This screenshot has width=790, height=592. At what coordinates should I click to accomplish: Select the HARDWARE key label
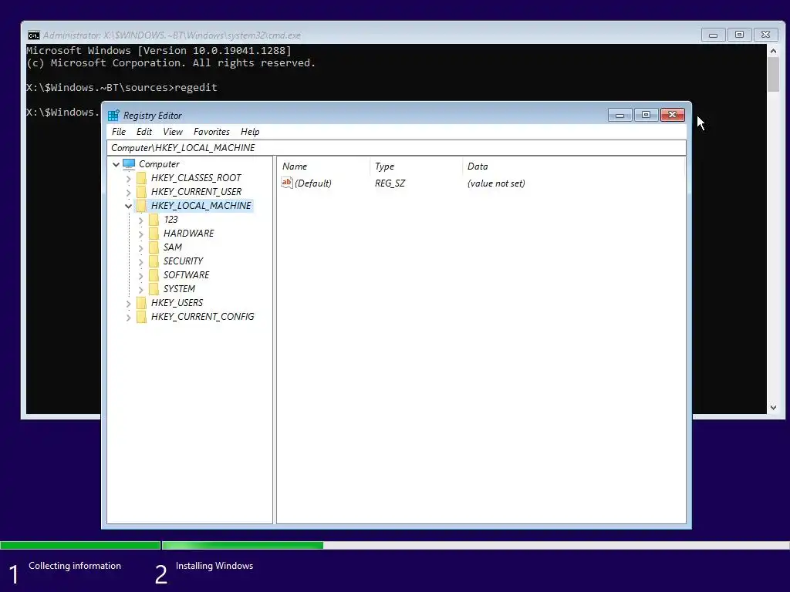[188, 233]
